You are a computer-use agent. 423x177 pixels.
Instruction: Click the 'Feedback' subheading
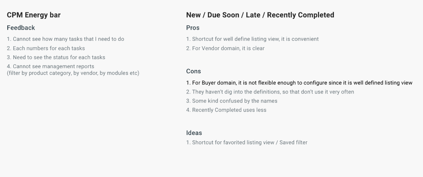(21, 28)
